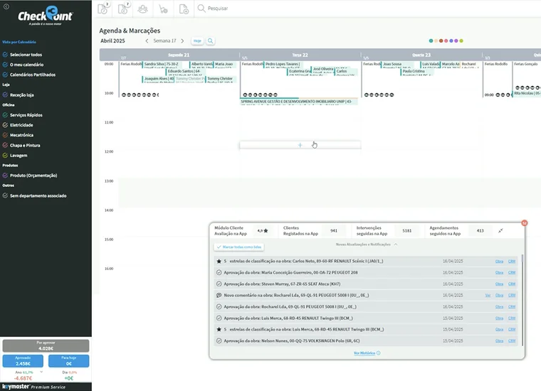
Task: Advance to next week with right chevron
Action: [182, 41]
